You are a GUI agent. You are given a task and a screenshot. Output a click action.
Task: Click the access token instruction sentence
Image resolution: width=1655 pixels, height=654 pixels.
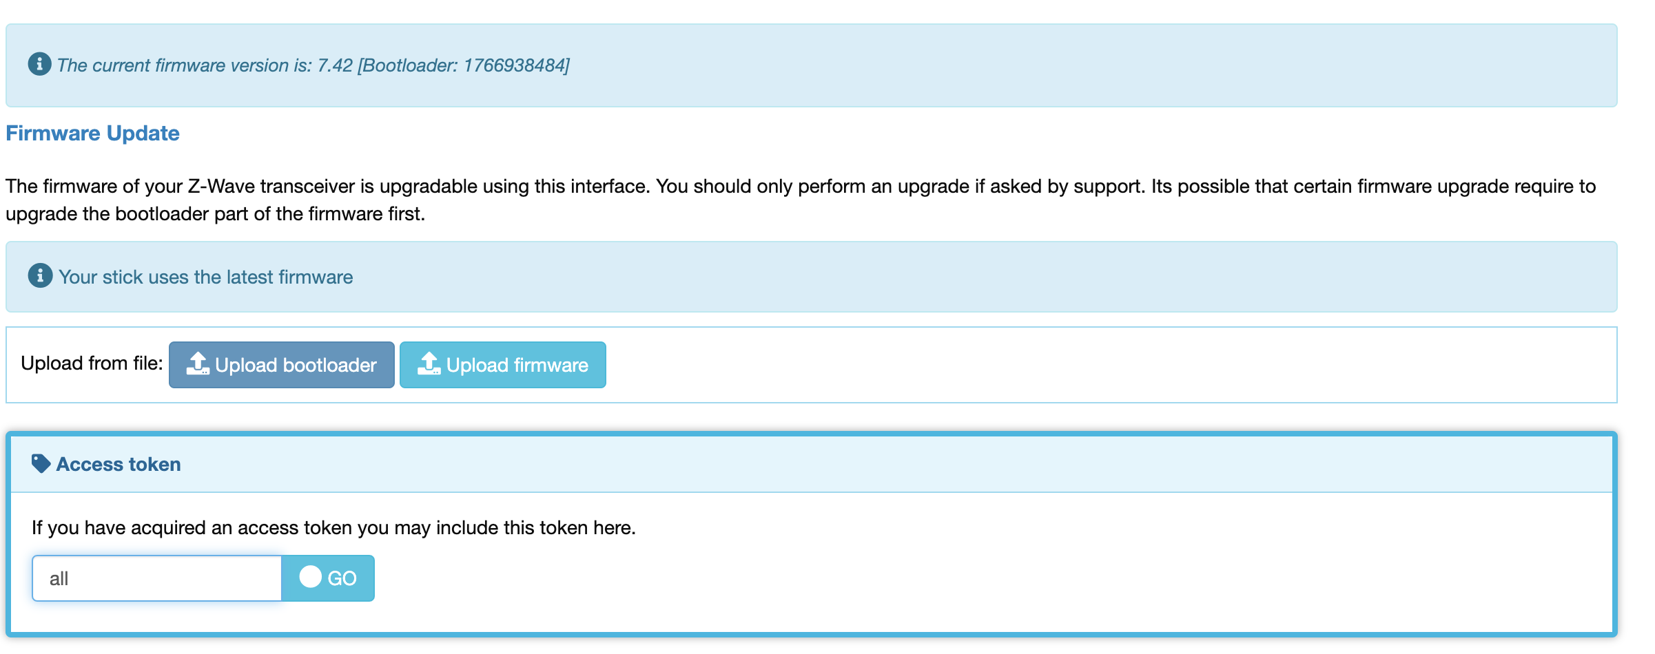pyautogui.click(x=333, y=527)
